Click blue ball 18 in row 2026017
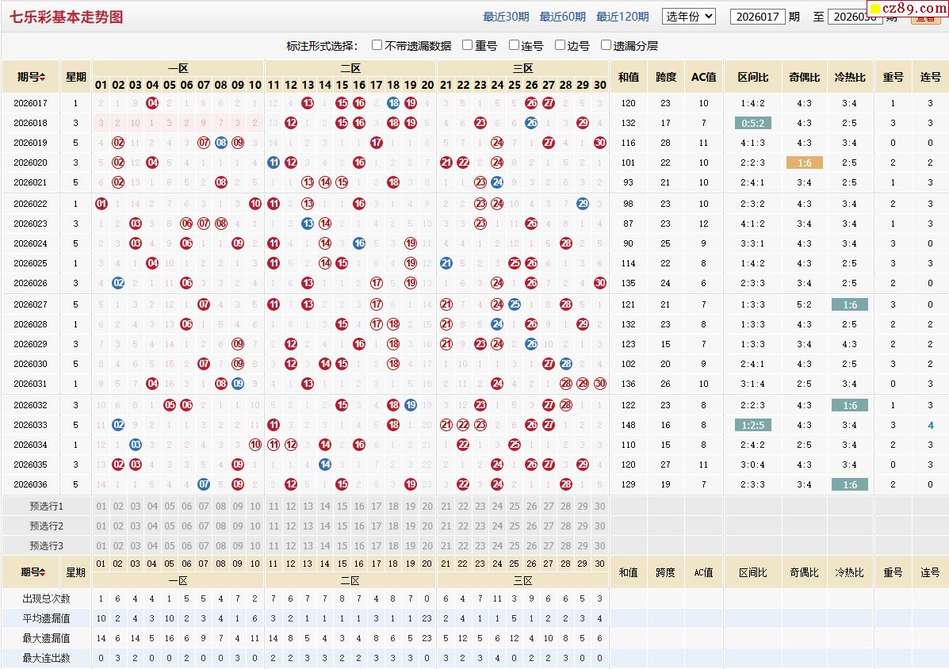This screenshot has width=949, height=669. pos(393,103)
